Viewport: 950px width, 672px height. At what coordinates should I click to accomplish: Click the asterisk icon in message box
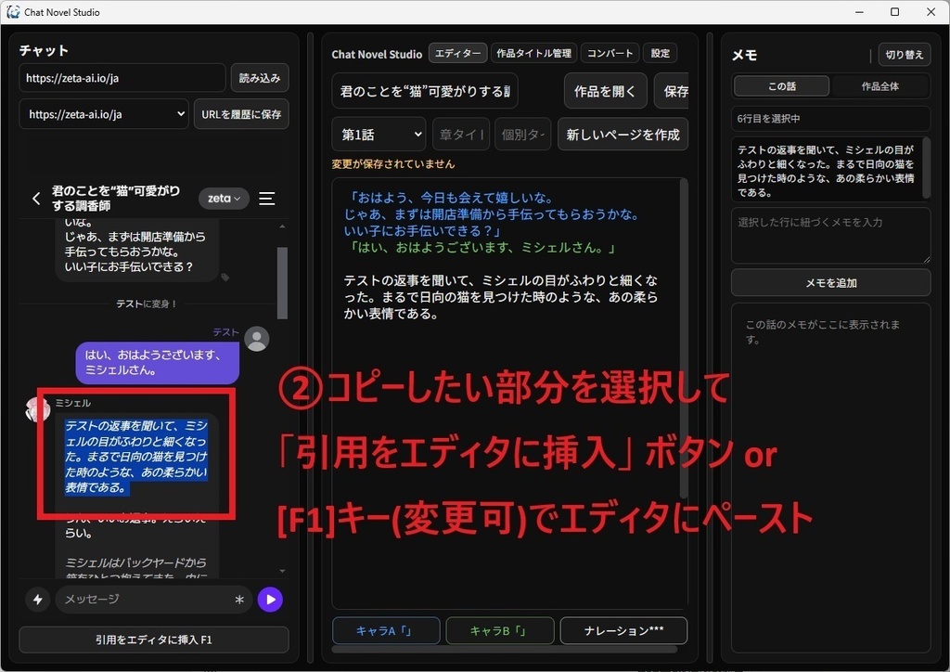point(239,600)
